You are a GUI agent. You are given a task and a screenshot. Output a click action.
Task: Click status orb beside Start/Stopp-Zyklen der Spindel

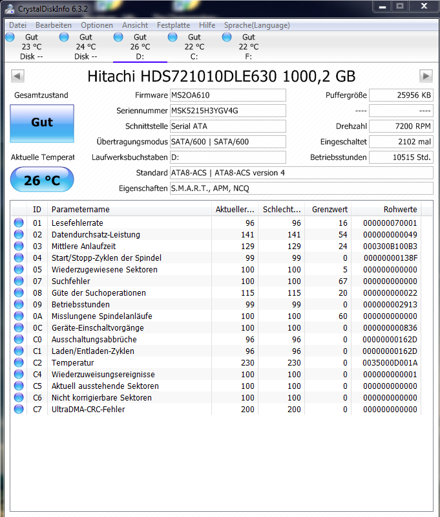[19, 258]
